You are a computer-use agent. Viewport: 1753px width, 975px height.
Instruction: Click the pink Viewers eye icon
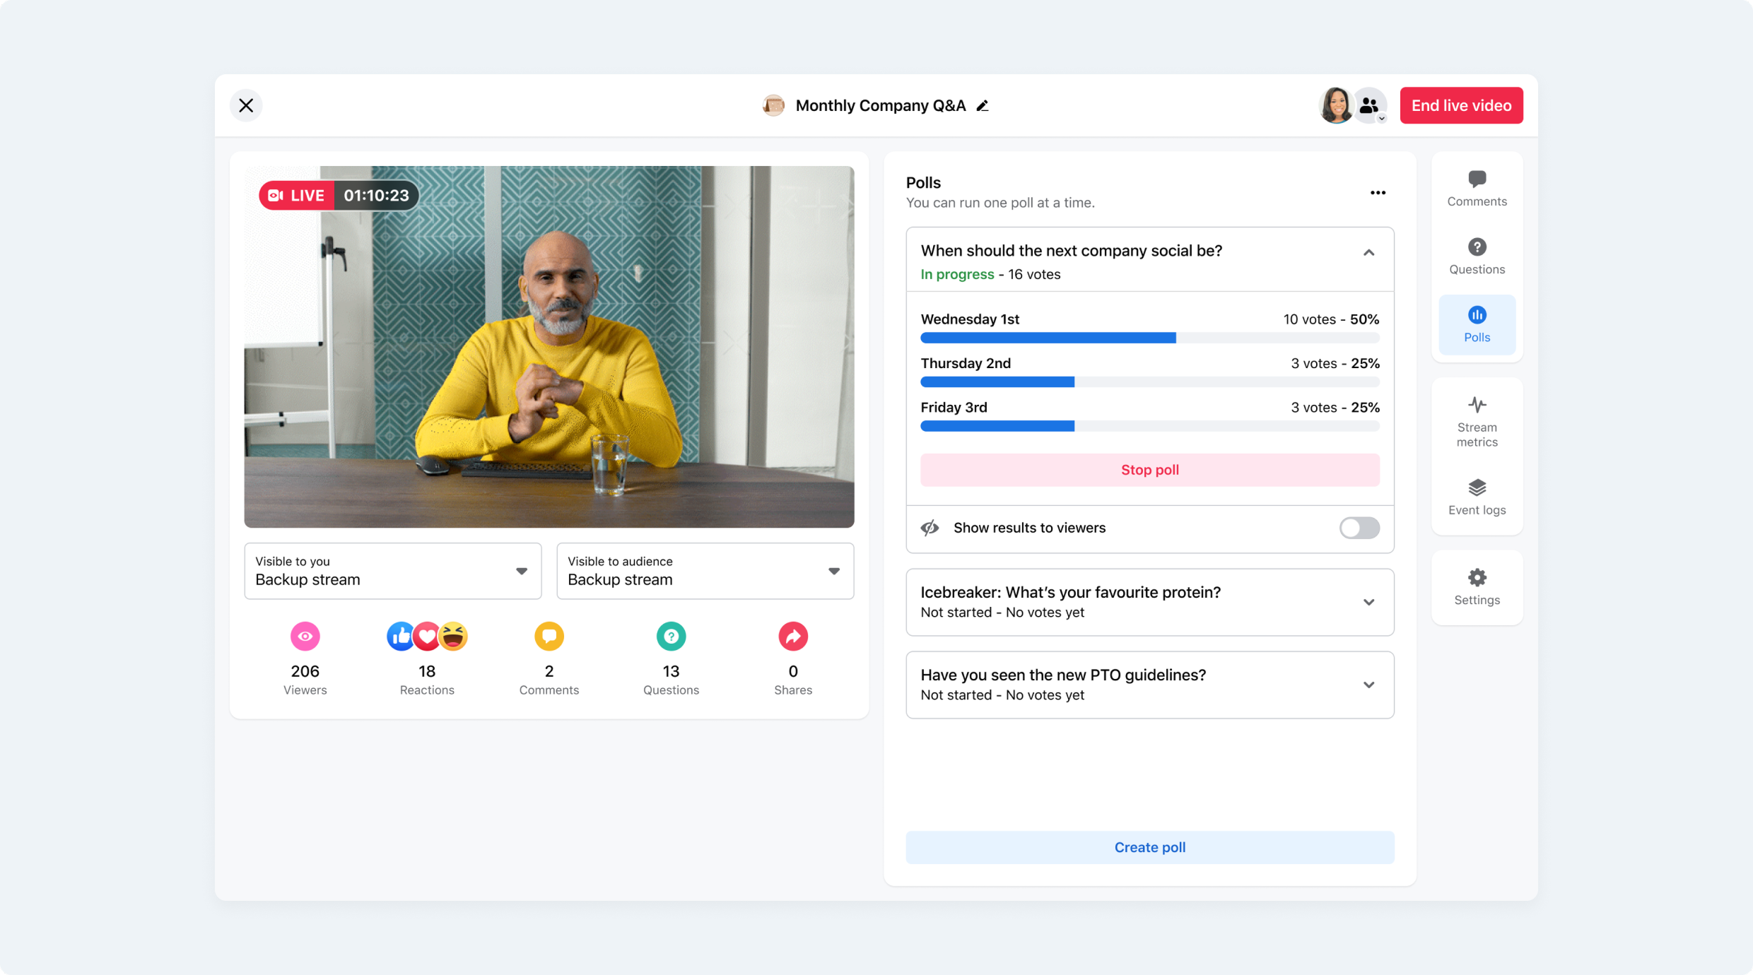(x=305, y=637)
